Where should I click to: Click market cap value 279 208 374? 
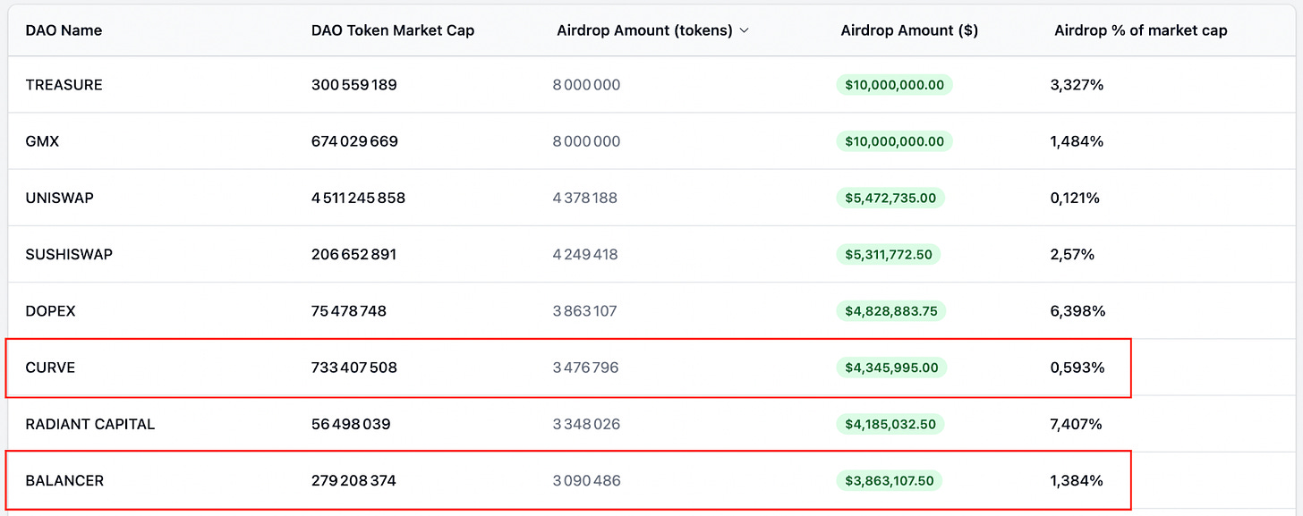[354, 480]
